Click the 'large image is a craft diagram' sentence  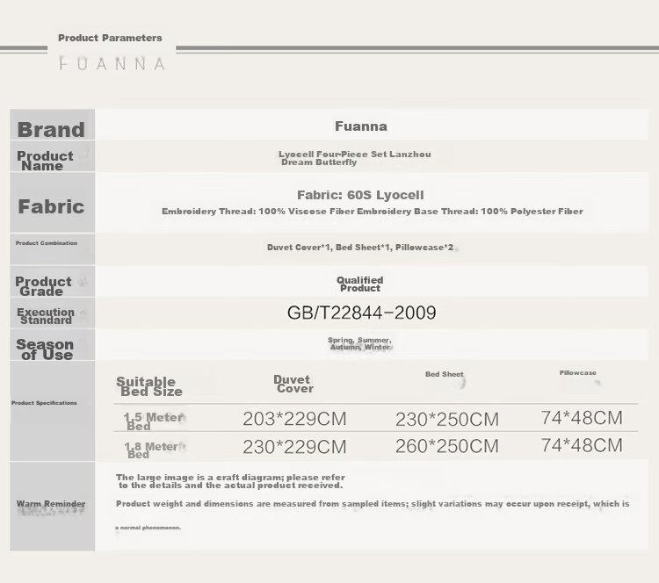230,481
